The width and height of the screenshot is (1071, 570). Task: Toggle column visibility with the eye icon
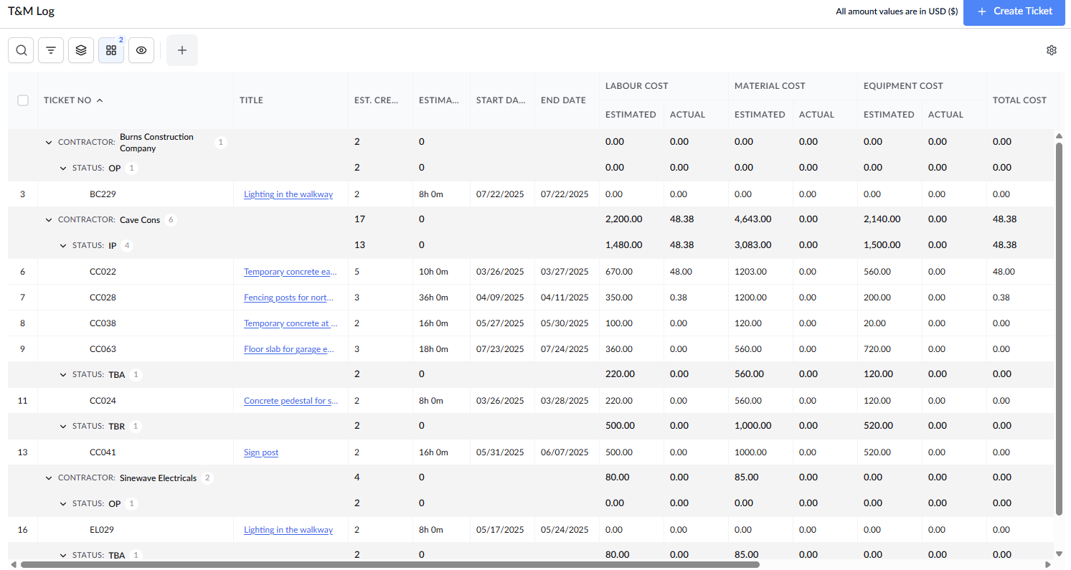pyautogui.click(x=141, y=50)
